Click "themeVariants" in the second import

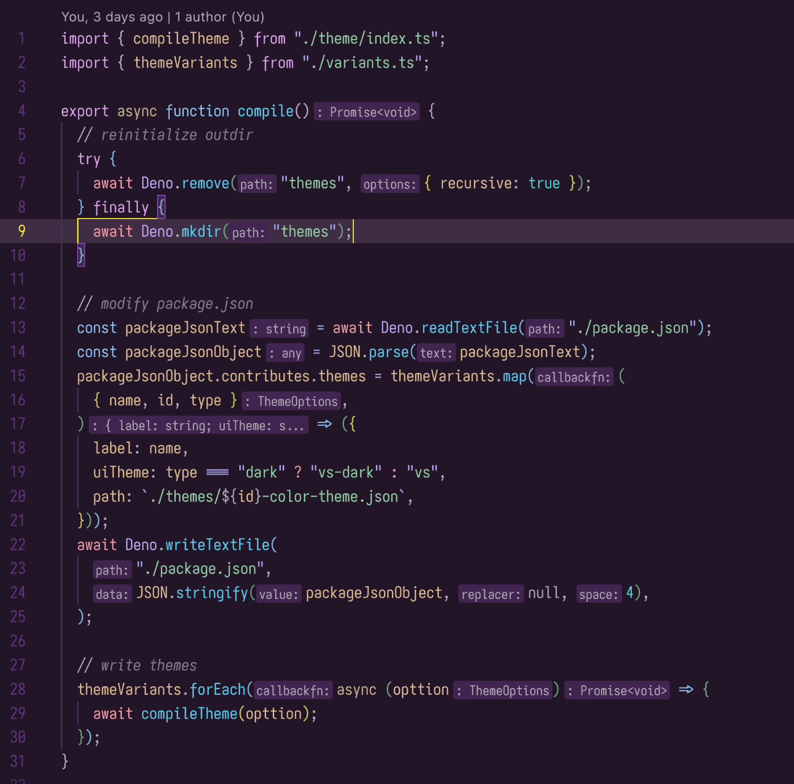(x=185, y=62)
